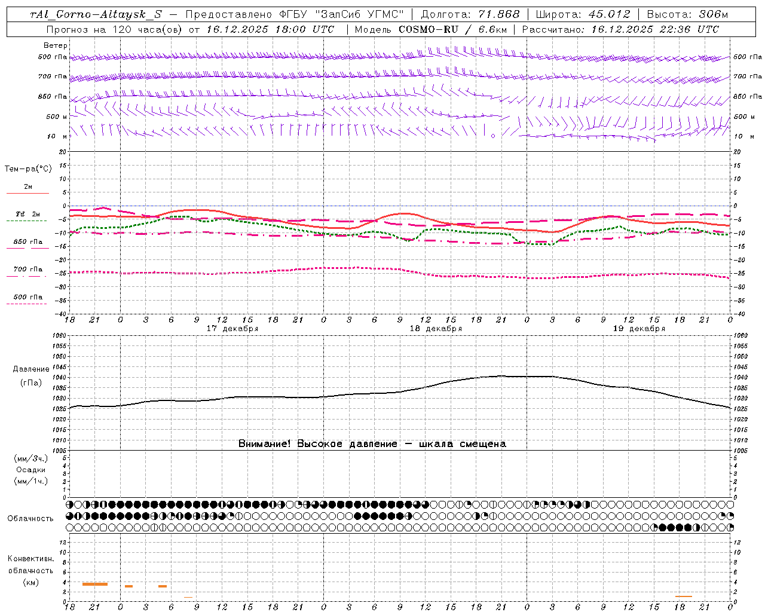Click the 2м temperature legend label

click(x=28, y=186)
